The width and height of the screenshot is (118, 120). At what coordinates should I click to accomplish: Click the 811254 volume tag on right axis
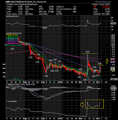[x=114, y=79]
